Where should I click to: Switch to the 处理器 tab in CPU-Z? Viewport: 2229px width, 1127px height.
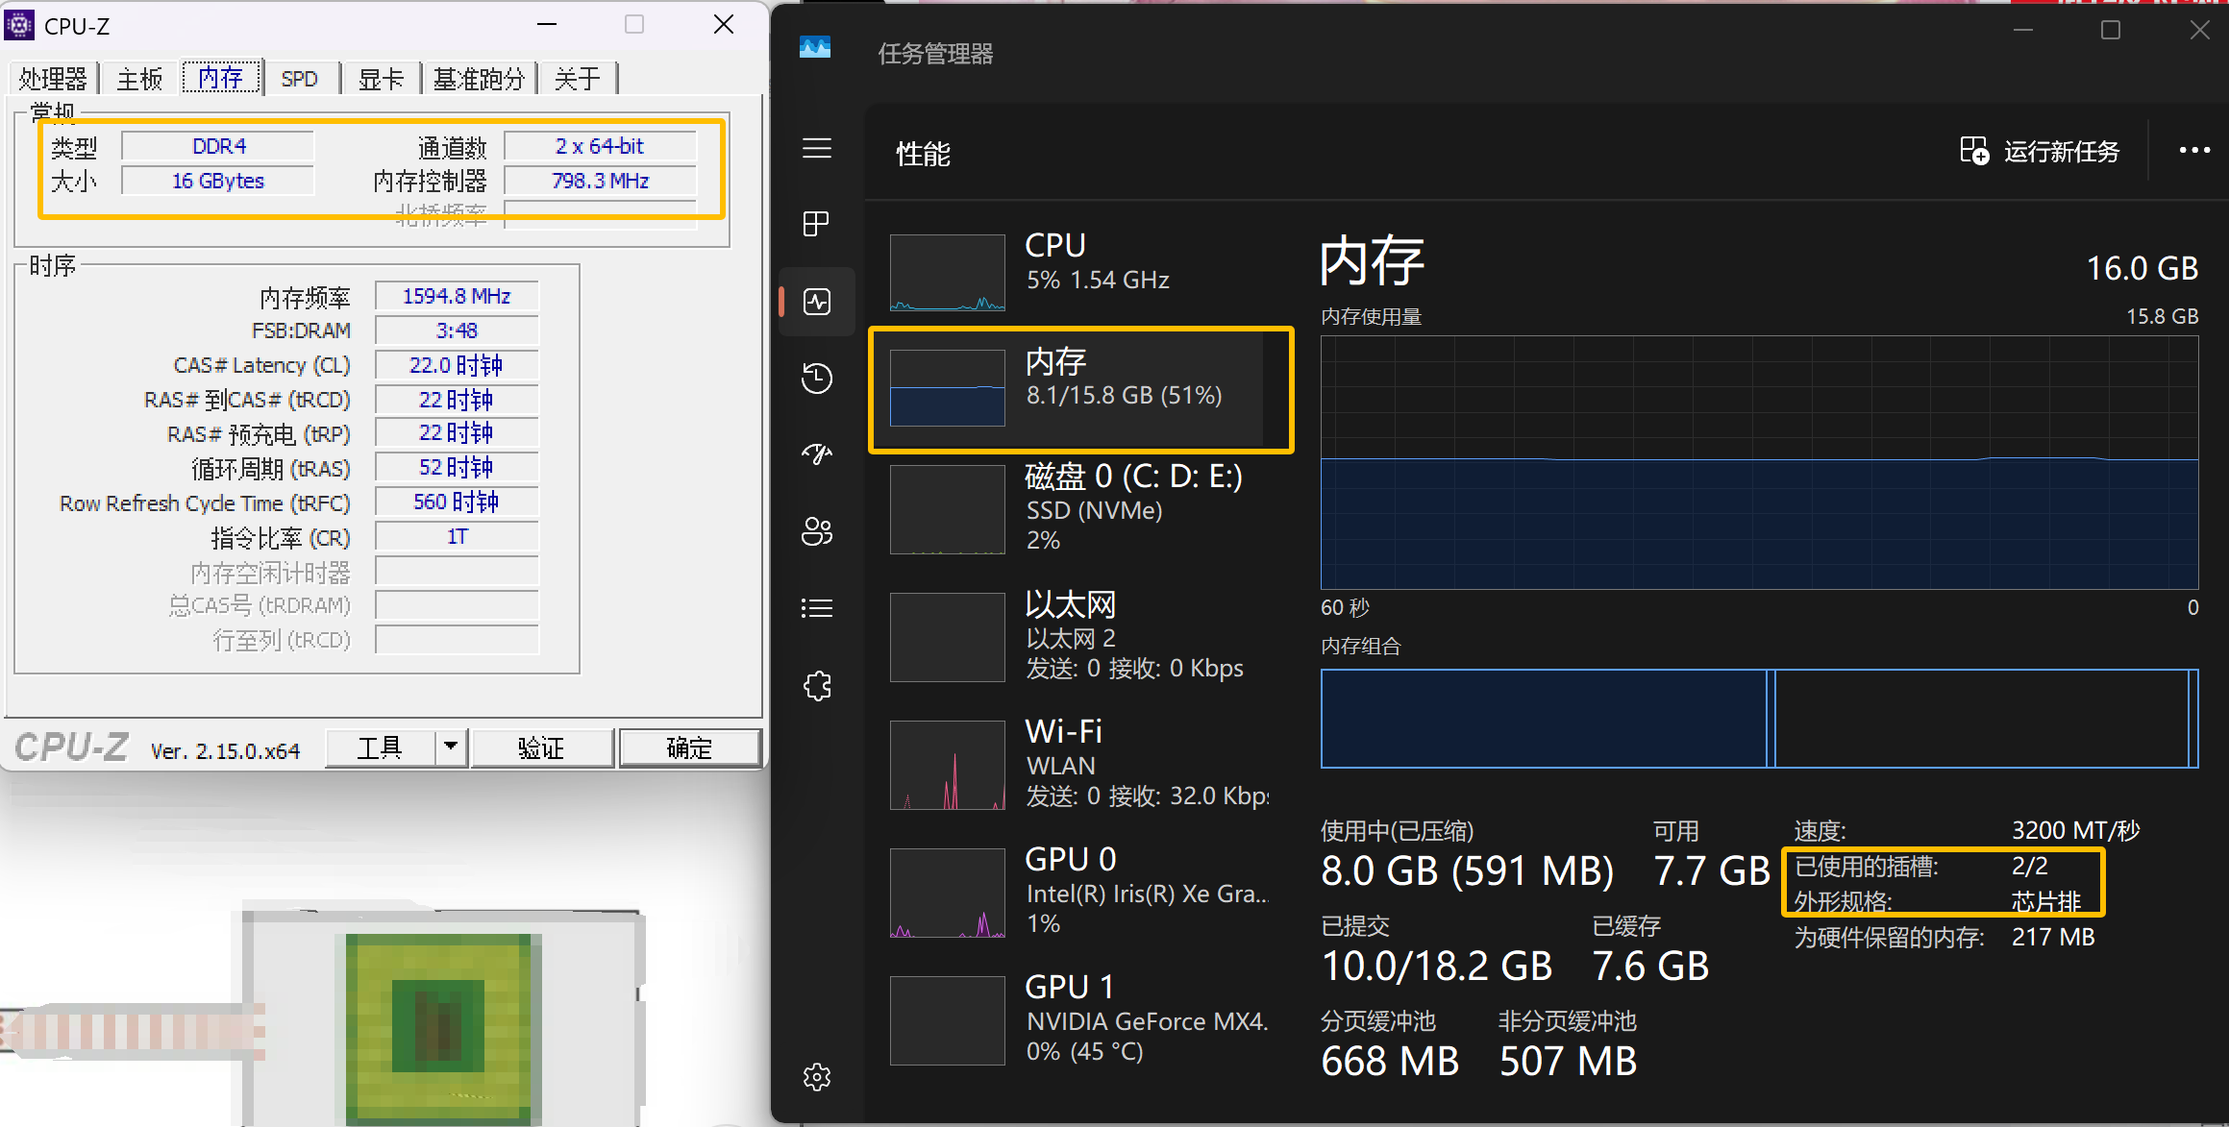[x=53, y=79]
